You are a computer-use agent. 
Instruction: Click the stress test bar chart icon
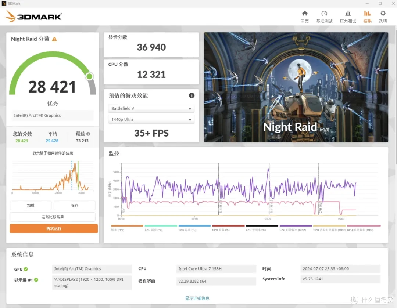[348, 14]
